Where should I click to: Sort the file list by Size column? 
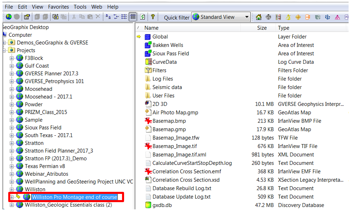pos(262,28)
